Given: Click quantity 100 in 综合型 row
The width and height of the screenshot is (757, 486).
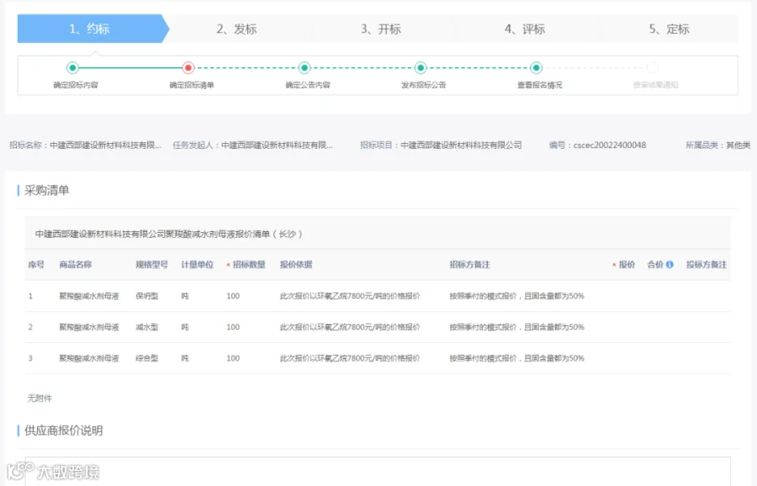Looking at the screenshot, I should point(233,358).
